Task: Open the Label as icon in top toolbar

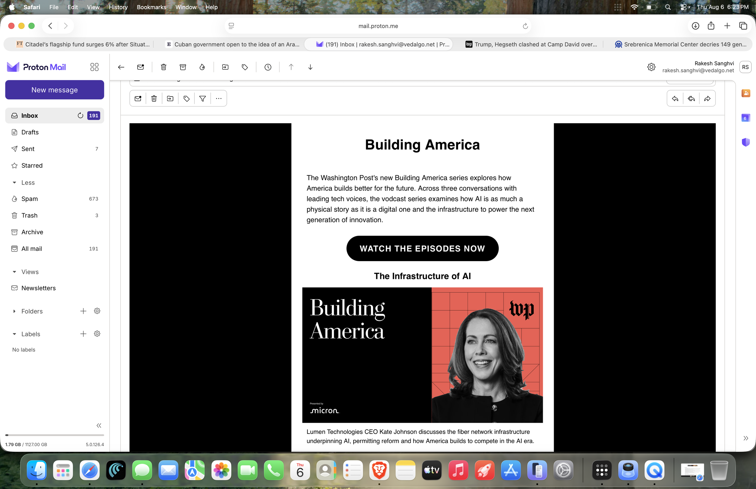Action: [245, 67]
